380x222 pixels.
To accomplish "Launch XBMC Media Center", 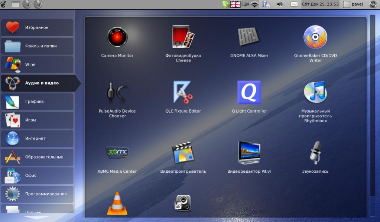I will tap(117, 153).
